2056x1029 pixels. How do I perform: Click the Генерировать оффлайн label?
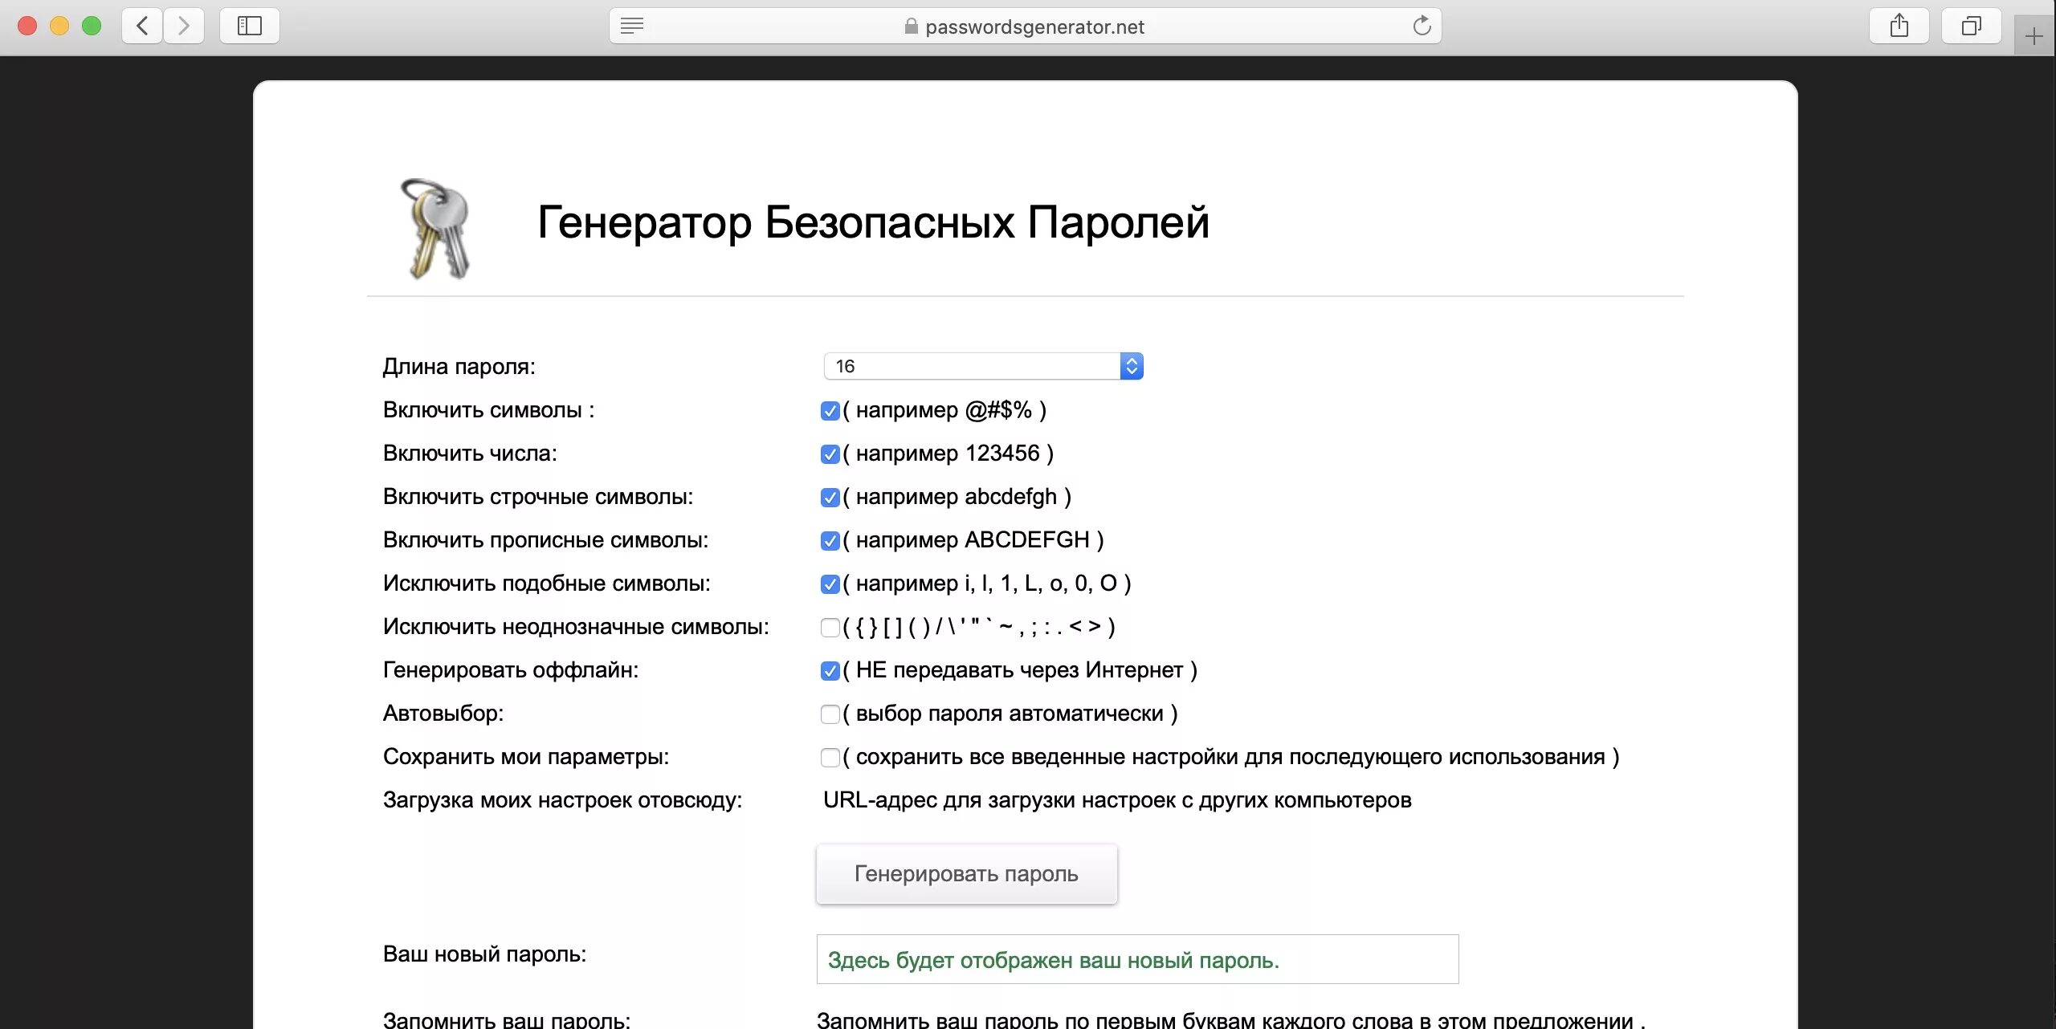coord(511,670)
